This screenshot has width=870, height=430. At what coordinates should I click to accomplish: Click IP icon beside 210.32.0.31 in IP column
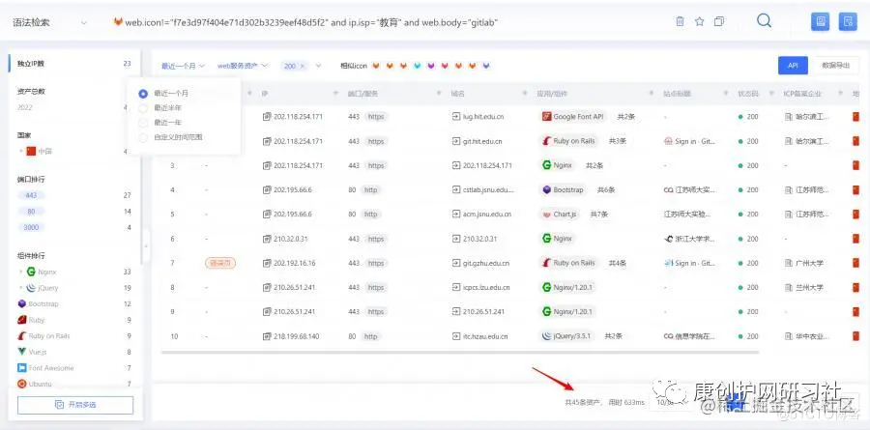coord(267,239)
